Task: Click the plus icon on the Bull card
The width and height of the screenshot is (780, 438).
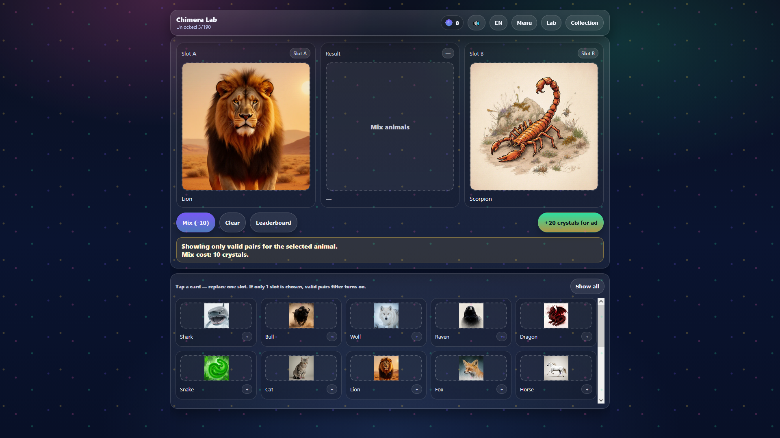Action: coord(332,337)
